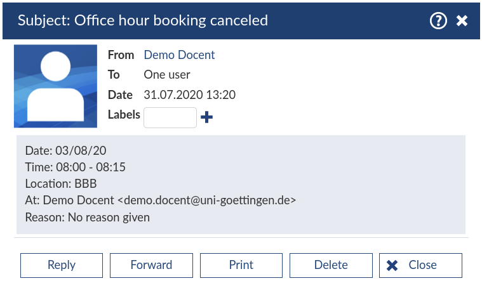Reply to this message
Image resolution: width=482 pixels, height=295 pixels.
[62, 265]
